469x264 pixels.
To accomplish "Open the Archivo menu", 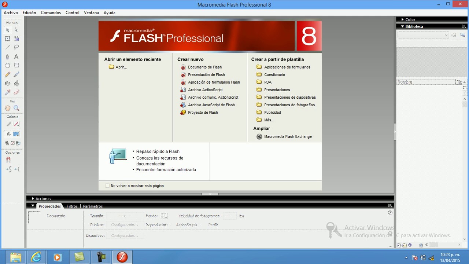I will pyautogui.click(x=11, y=12).
